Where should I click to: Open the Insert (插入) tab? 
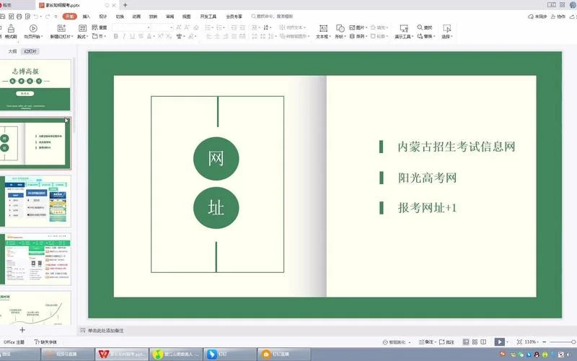tap(86, 17)
